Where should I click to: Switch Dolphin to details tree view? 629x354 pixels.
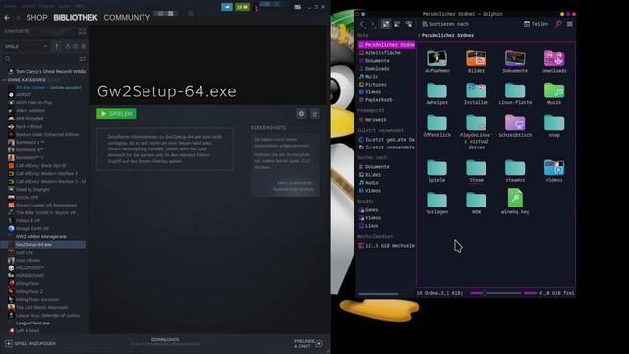click(409, 24)
